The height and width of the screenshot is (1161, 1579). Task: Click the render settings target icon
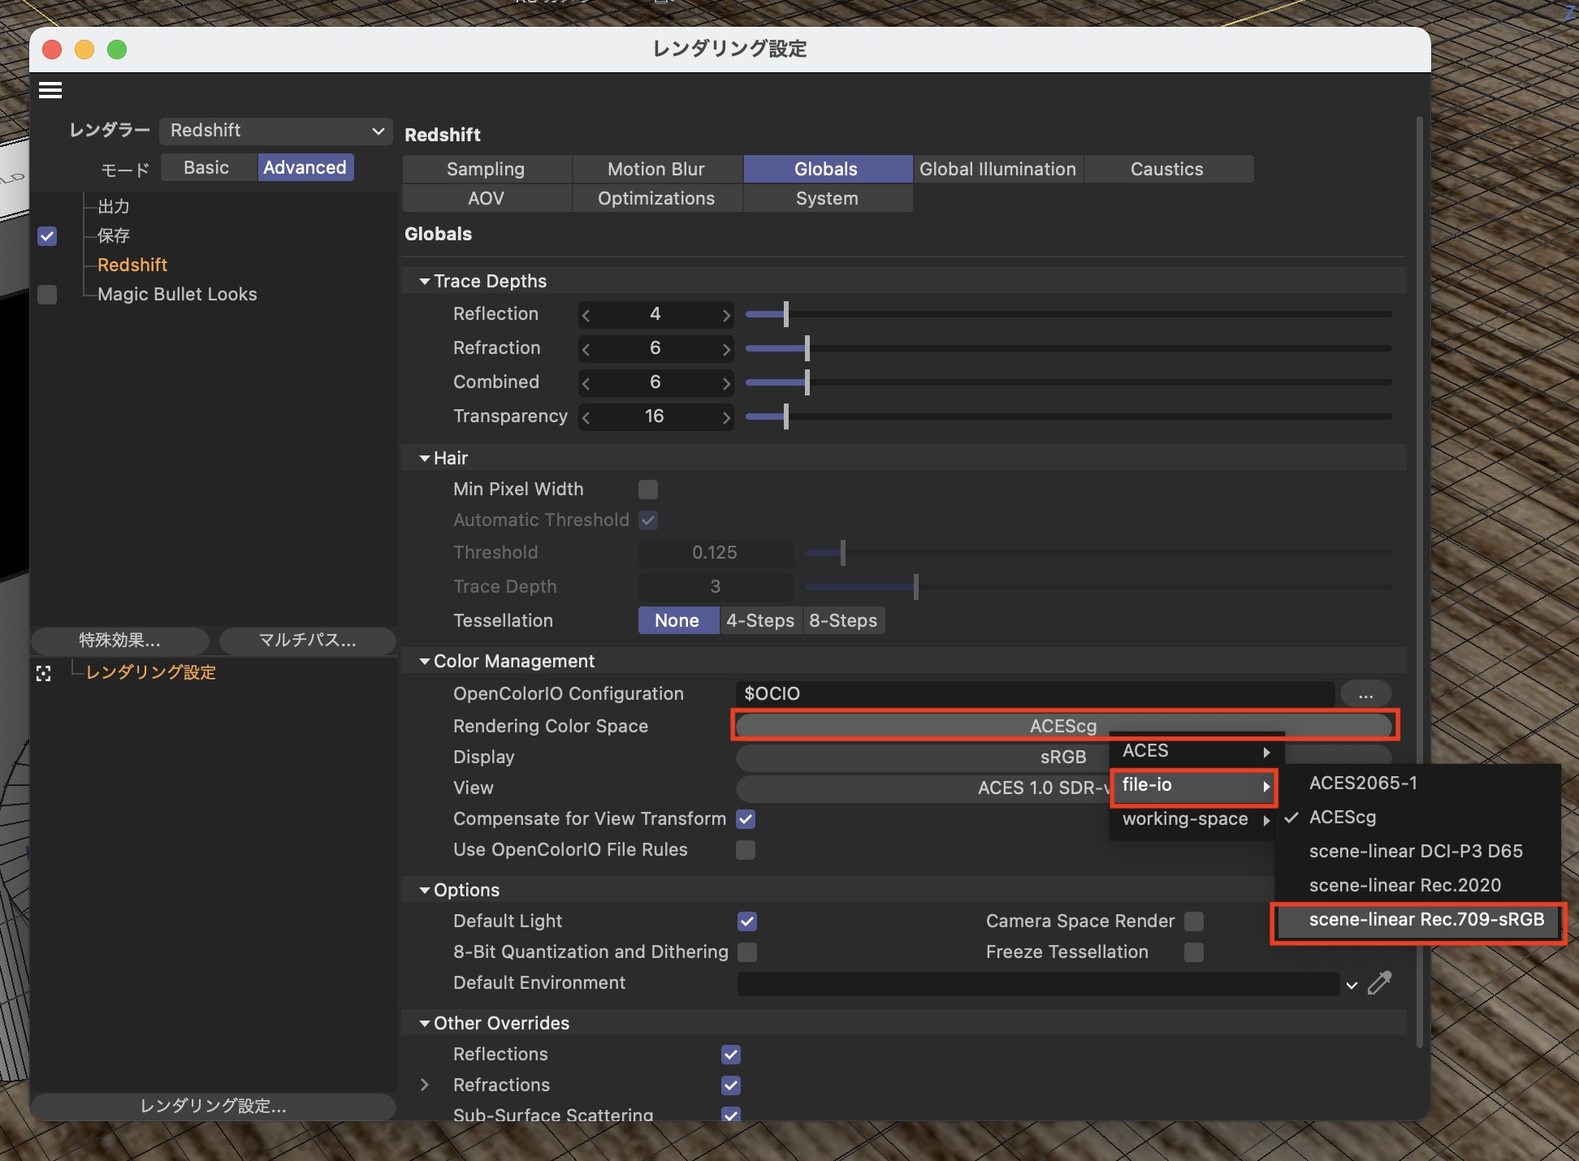tap(44, 673)
